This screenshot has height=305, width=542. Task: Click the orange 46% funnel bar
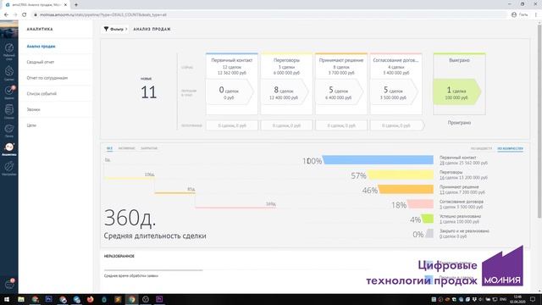click(406, 189)
